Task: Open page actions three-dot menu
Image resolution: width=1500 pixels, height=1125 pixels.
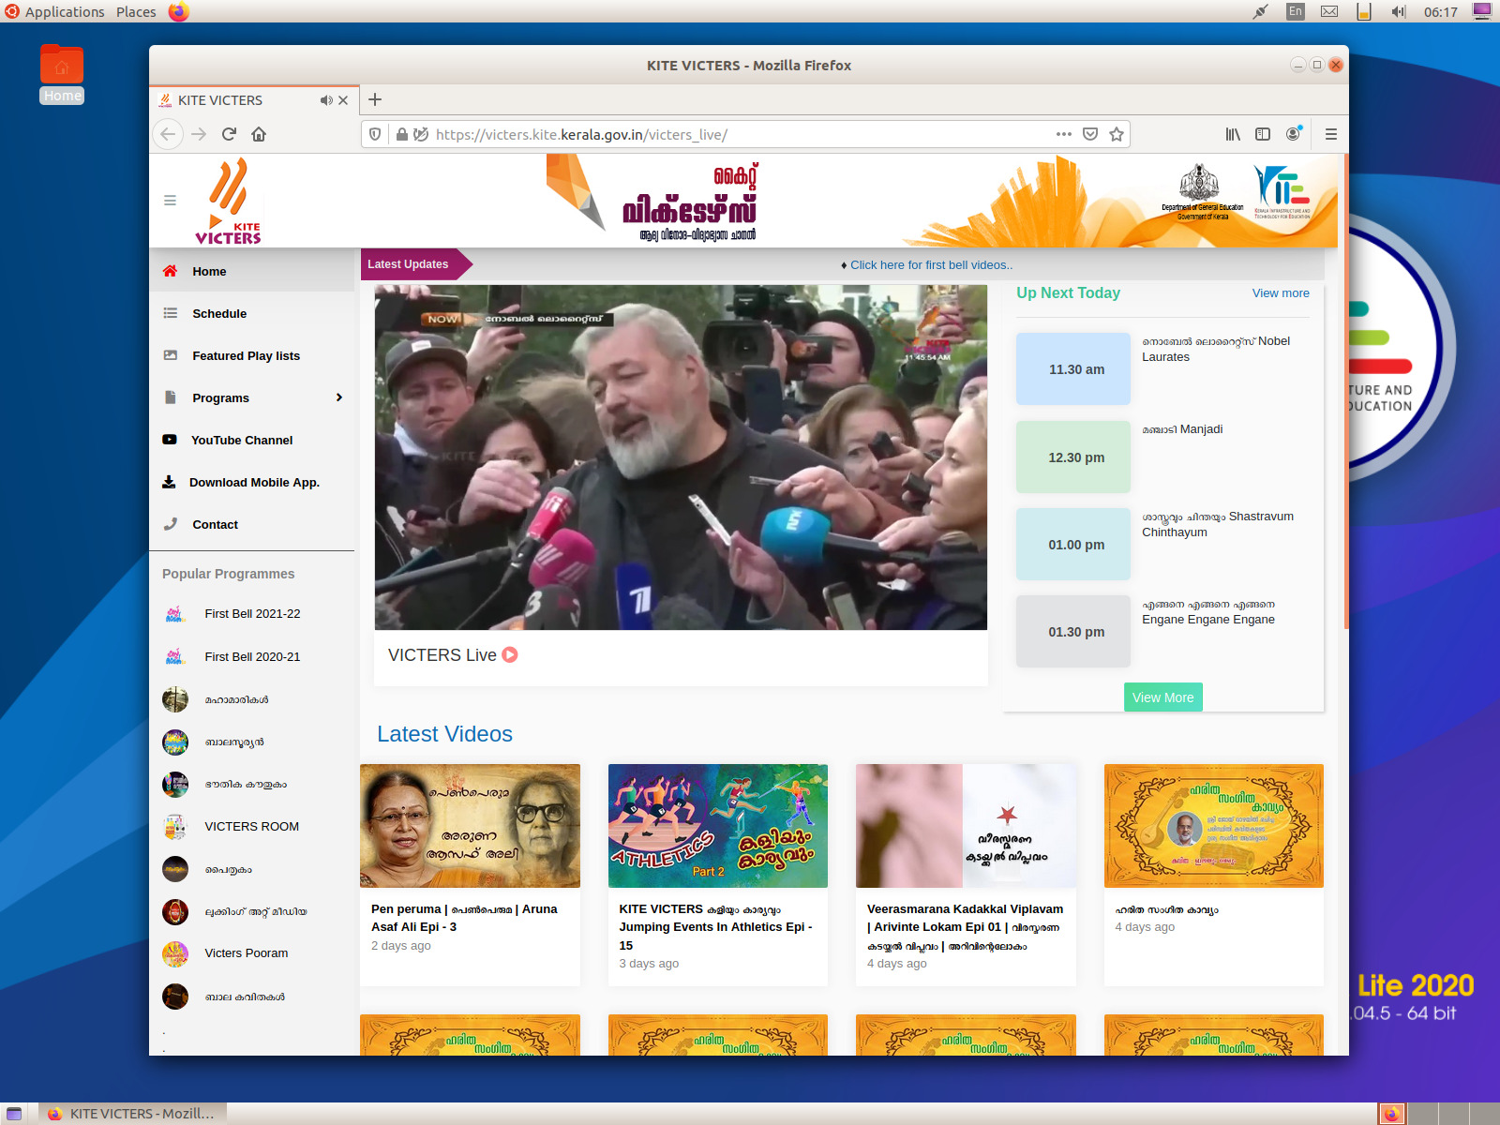Action: pos(1063,134)
